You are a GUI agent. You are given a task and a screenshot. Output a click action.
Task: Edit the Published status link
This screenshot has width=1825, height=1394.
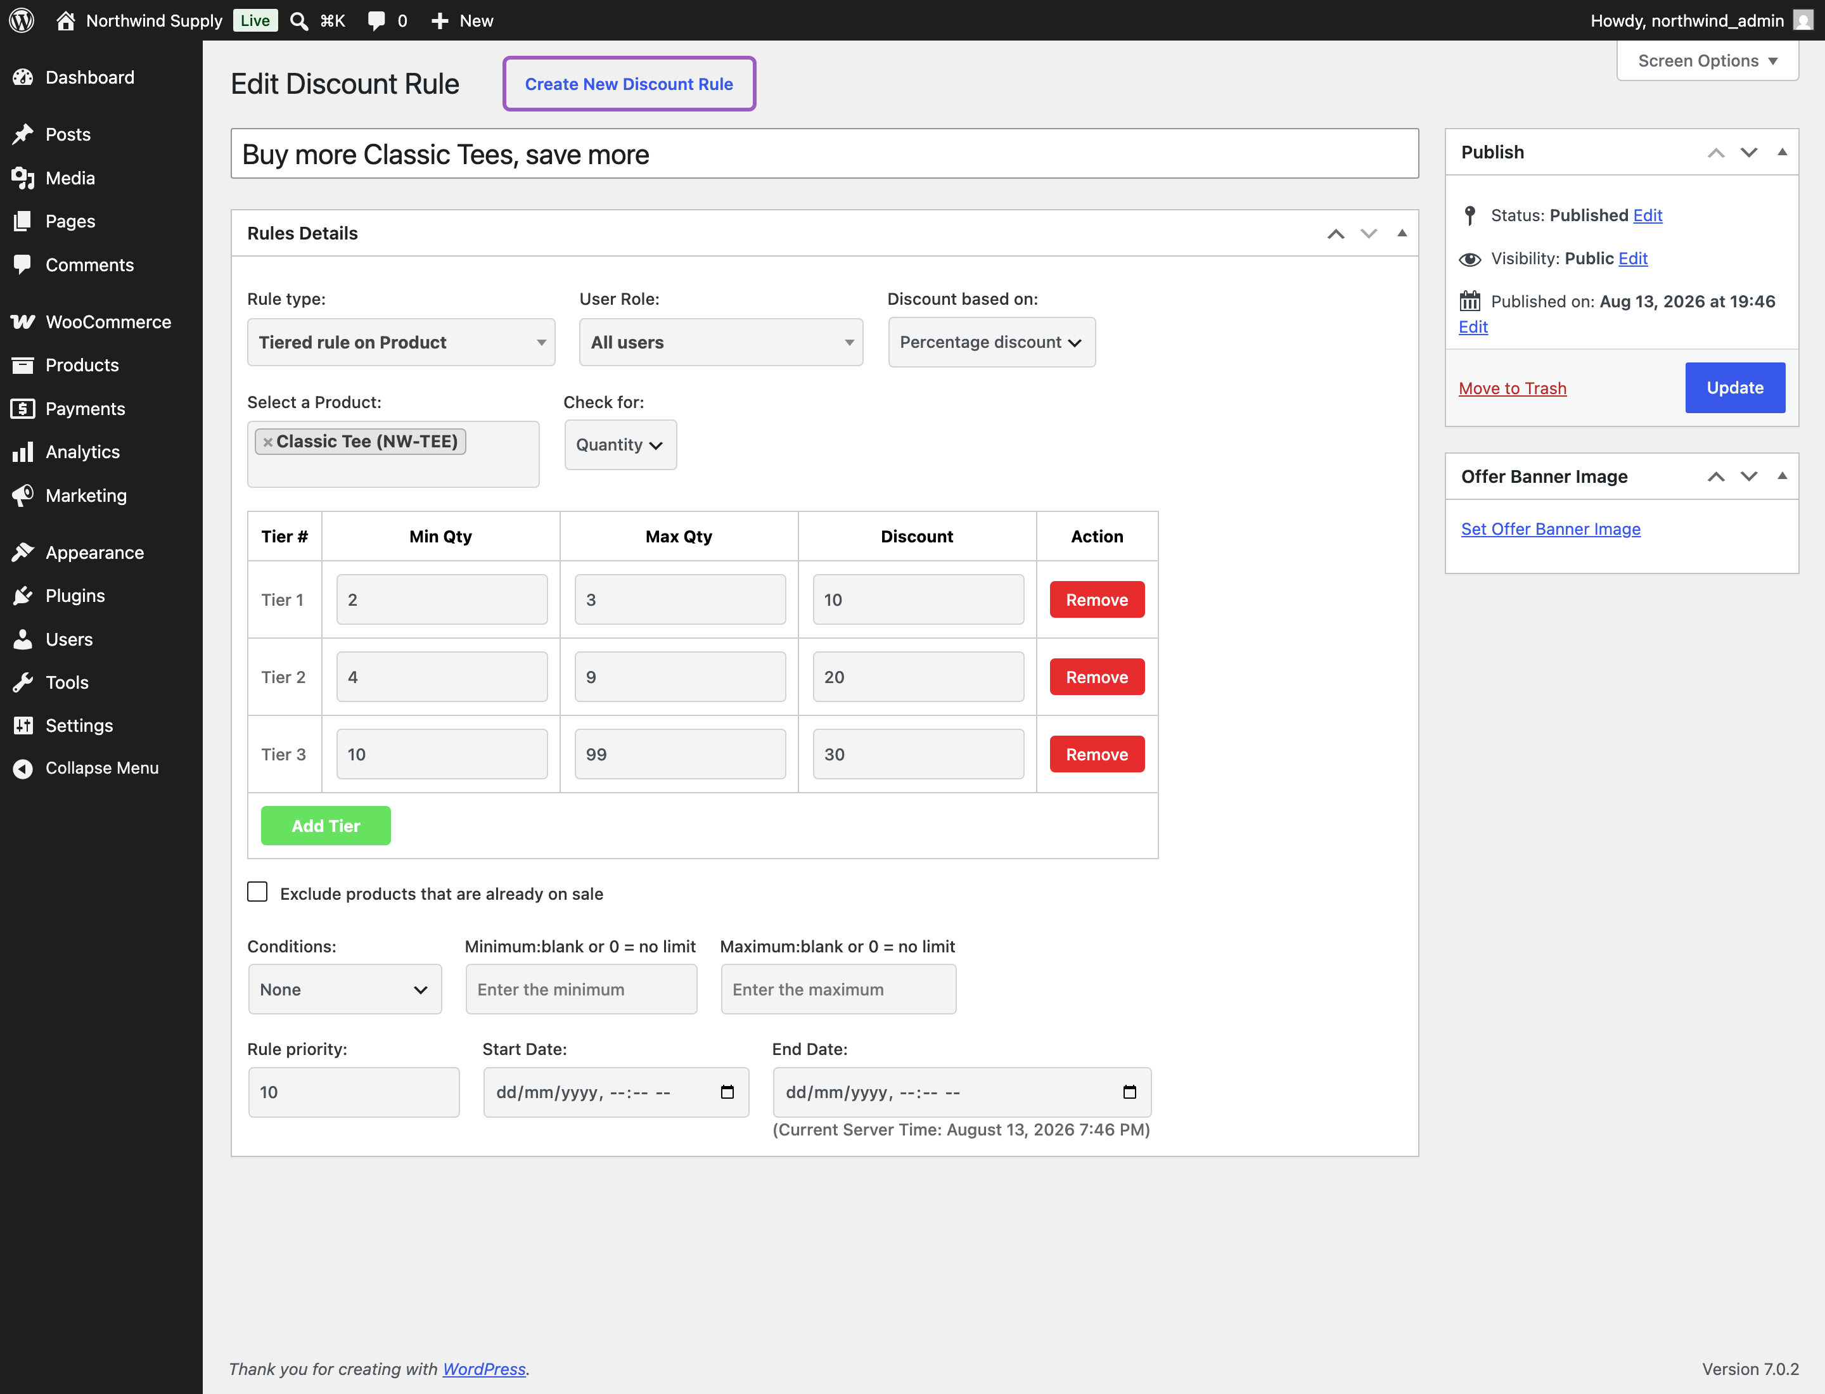[x=1648, y=215]
